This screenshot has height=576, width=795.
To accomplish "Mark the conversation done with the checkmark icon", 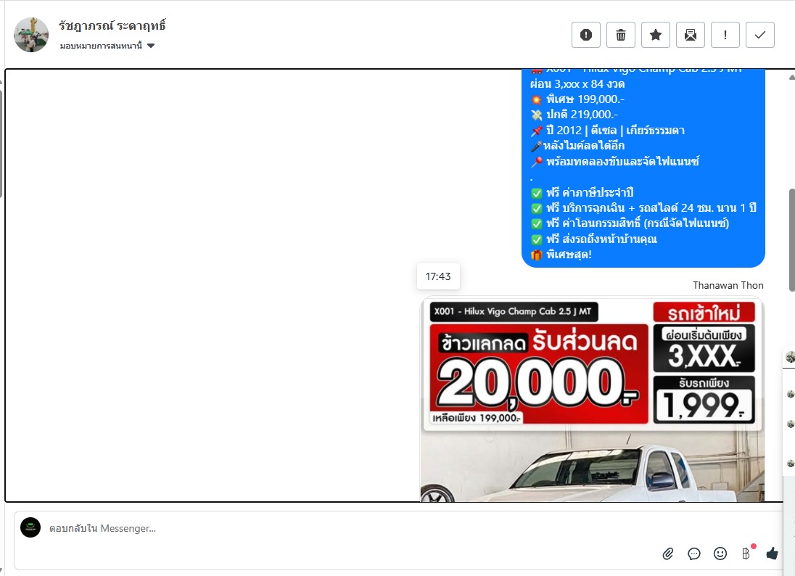I will pos(760,35).
